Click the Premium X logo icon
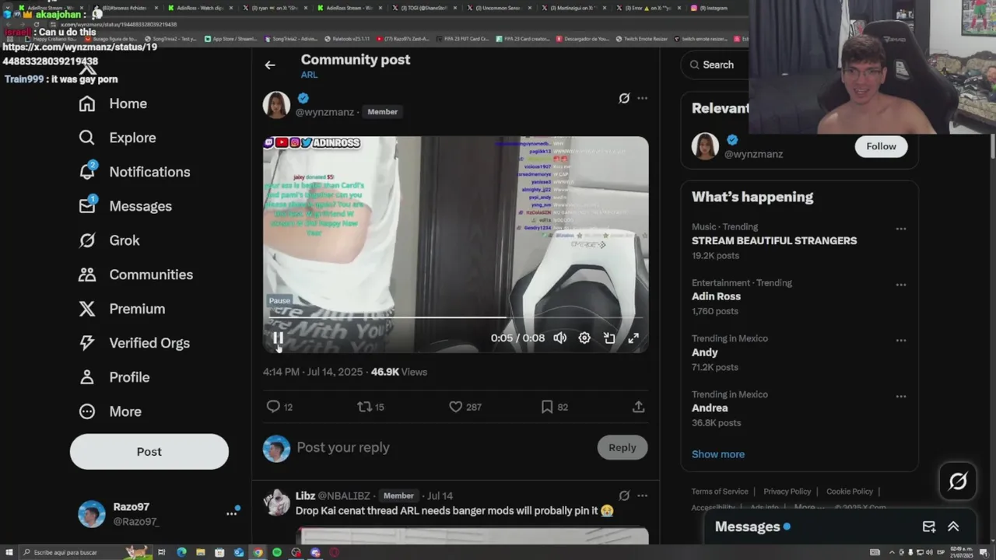Image resolution: width=996 pixels, height=560 pixels. tap(87, 309)
